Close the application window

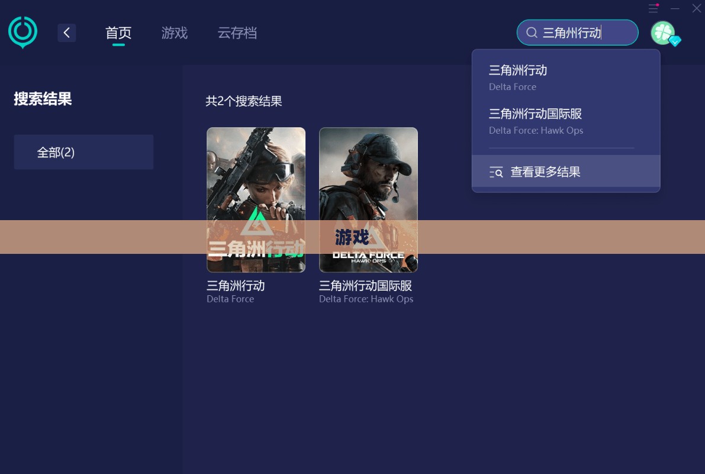tap(697, 8)
